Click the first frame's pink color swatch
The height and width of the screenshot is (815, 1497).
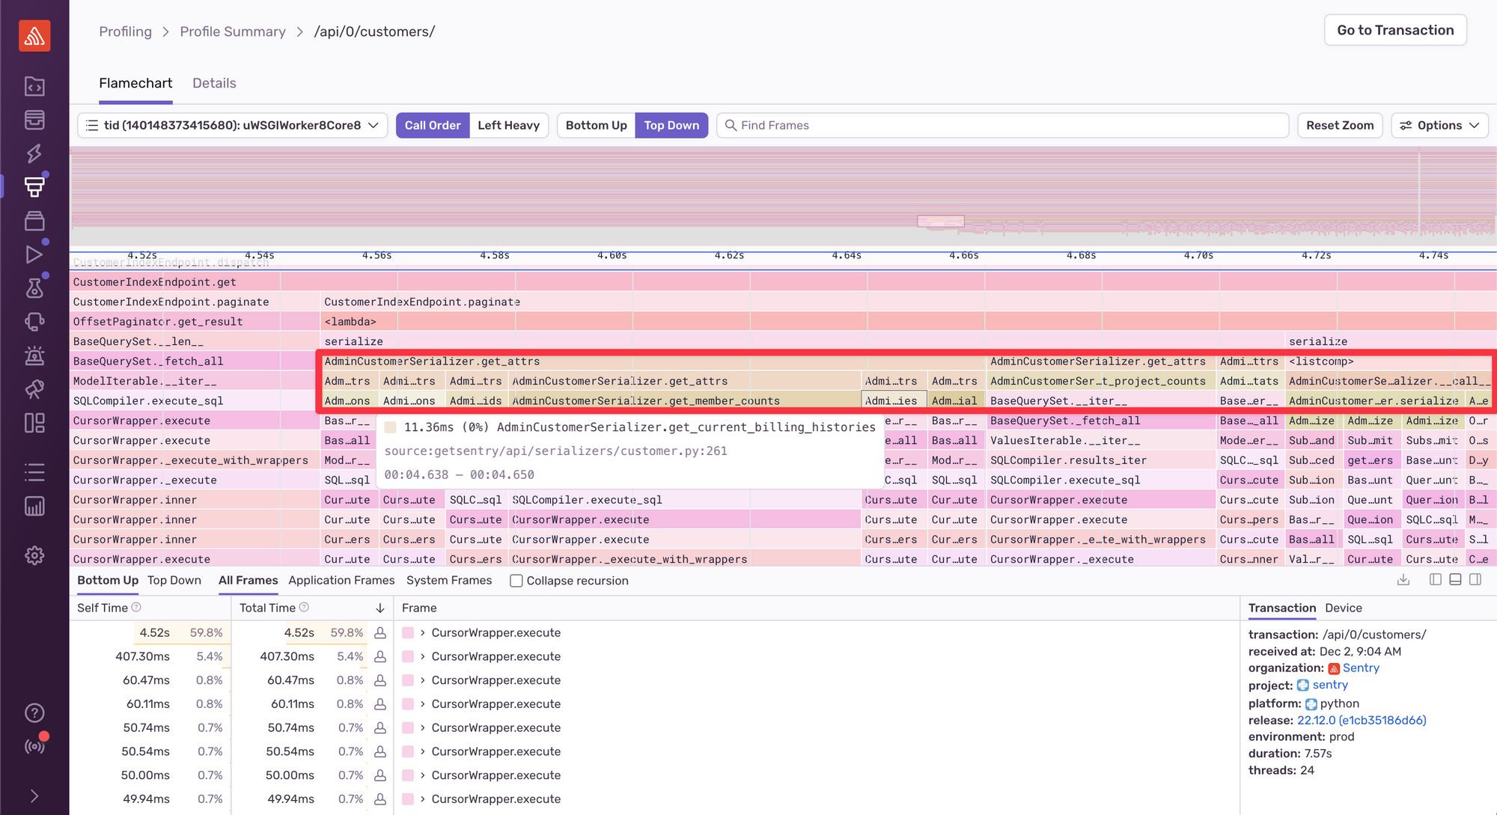408,633
